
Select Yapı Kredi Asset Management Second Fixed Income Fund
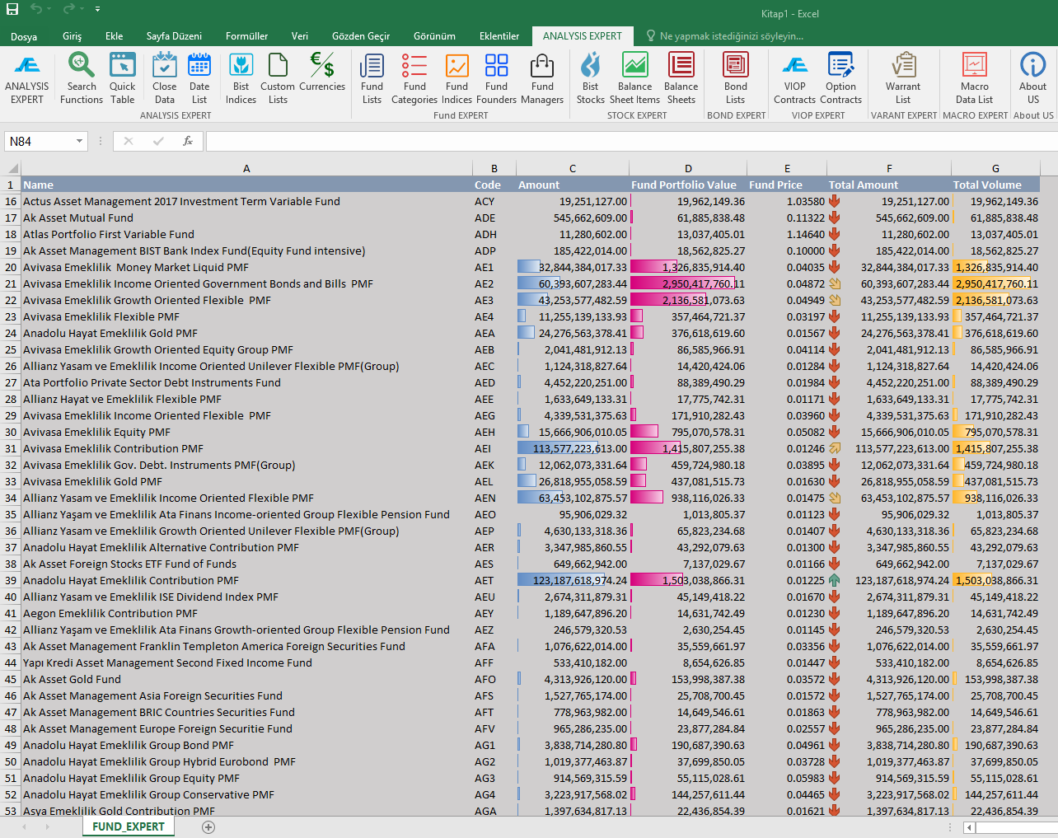click(246, 662)
